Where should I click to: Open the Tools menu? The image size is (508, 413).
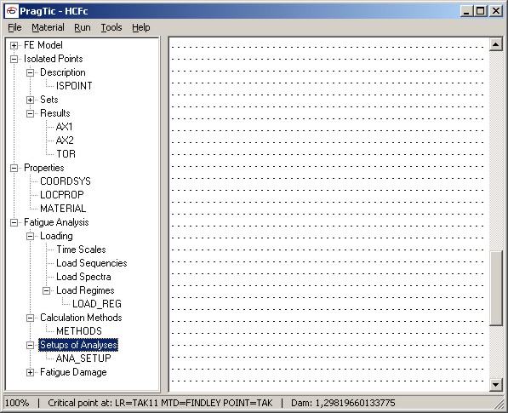[111, 27]
